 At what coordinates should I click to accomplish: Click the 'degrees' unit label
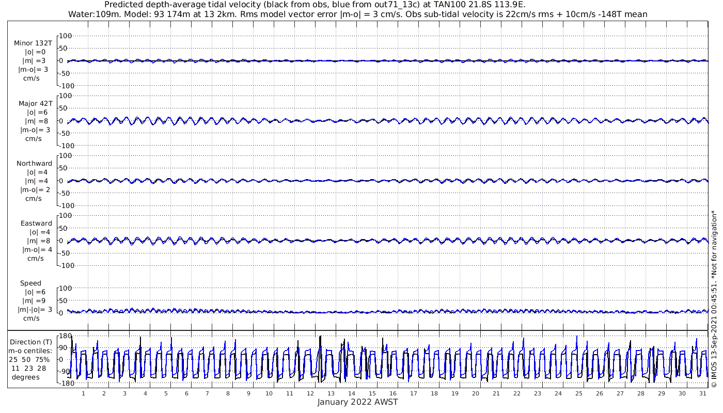(26, 377)
